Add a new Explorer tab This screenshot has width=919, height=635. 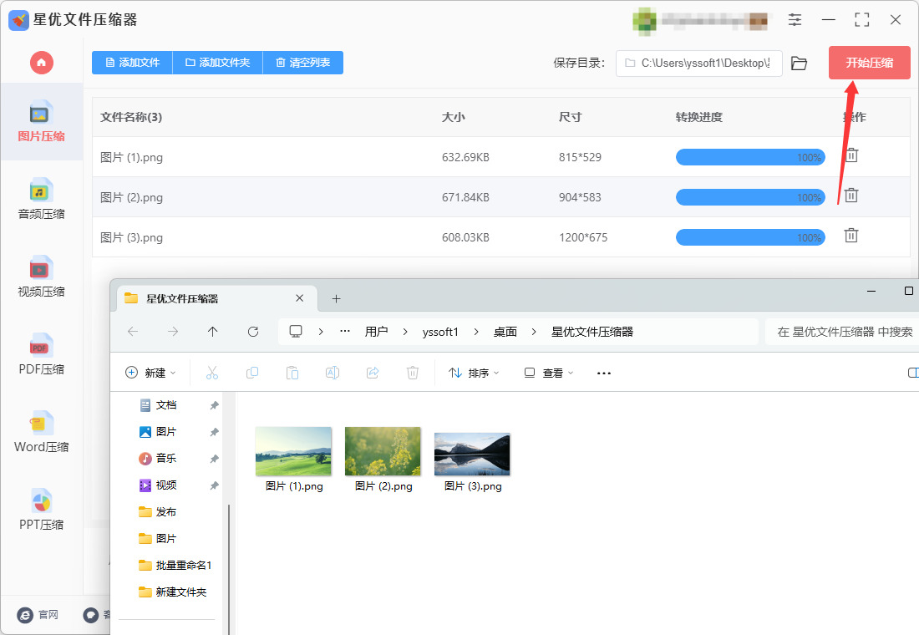(x=337, y=299)
